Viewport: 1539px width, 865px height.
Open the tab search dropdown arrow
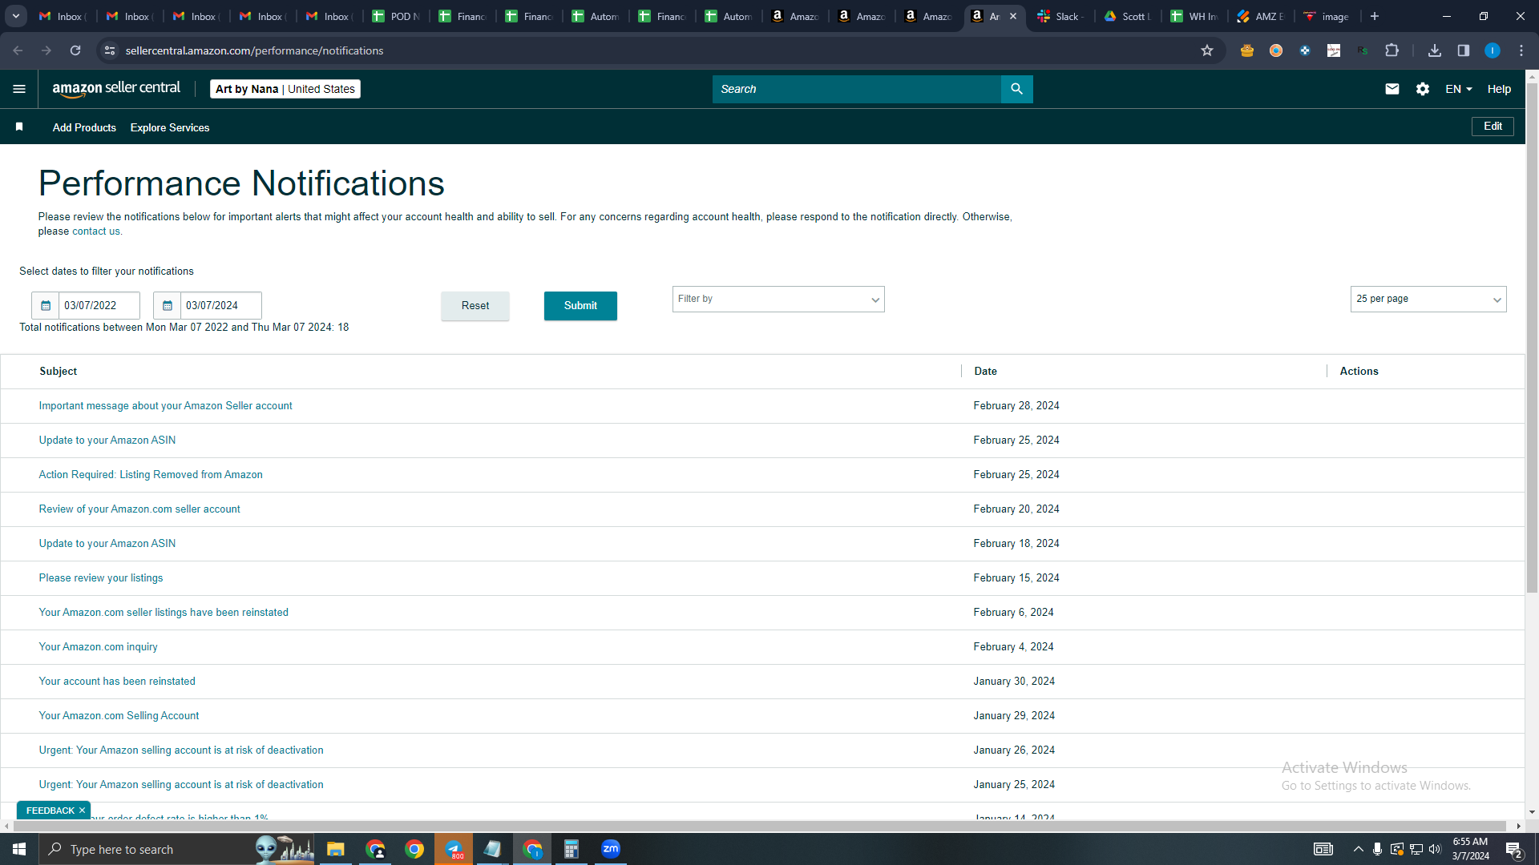coord(16,16)
